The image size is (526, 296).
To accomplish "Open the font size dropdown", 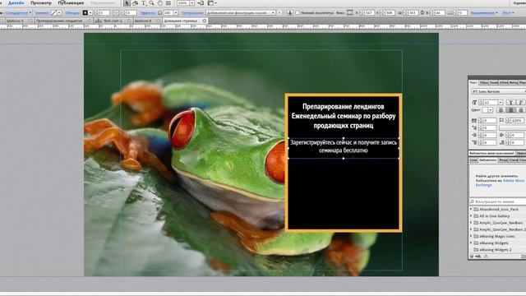I will tap(501, 102).
